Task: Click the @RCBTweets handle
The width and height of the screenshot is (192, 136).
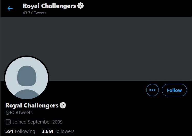Action: tap(19, 112)
